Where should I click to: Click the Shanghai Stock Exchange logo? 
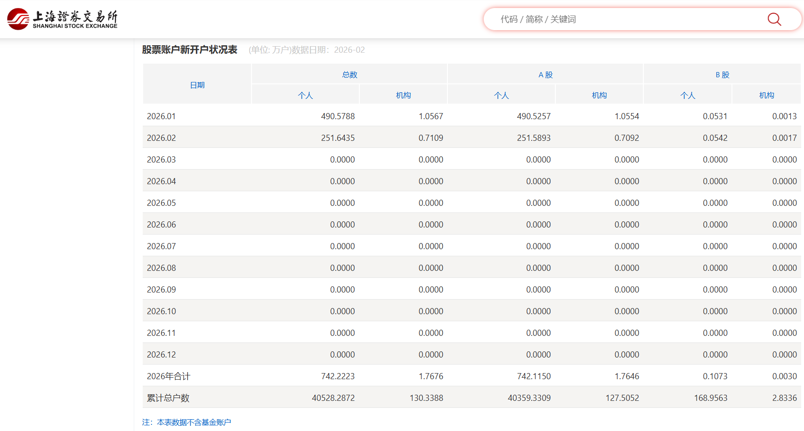(62, 19)
